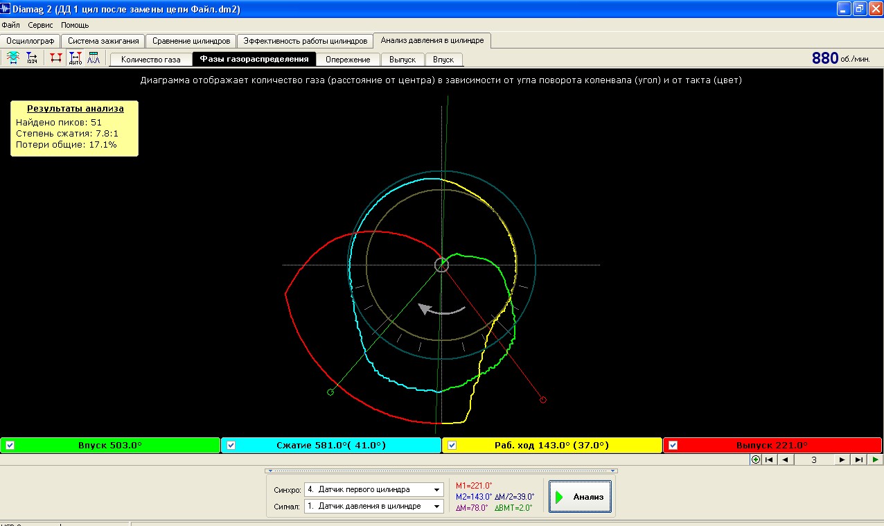Click the yellow Раб. ход 143.0° stroke bar
The height and width of the screenshot is (526, 884).
[x=552, y=446]
